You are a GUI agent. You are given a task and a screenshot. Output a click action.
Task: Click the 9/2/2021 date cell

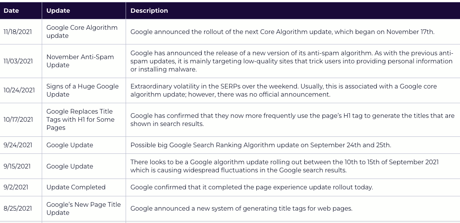(21, 187)
